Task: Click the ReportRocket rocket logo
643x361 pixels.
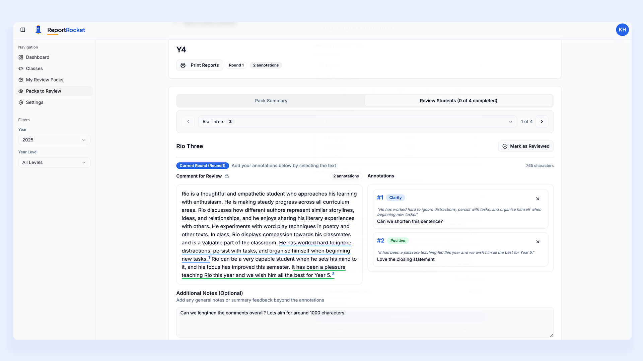Action: [x=38, y=30]
